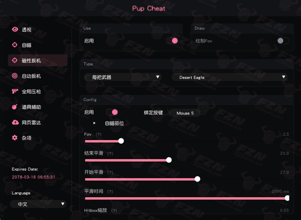Open the 中文 Language selector

pos(39,204)
